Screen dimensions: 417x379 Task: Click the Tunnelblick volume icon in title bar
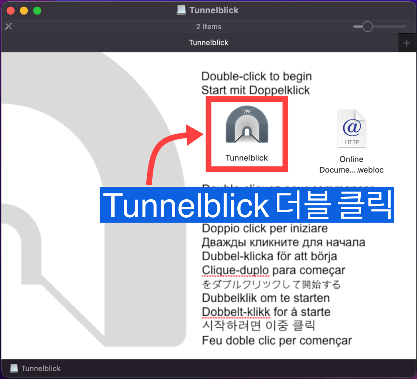pos(181,10)
